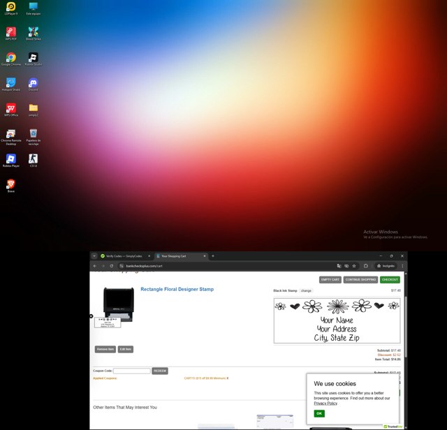The image size is (447, 430).
Task: Select the Brave browser desktop icon
Action: click(x=11, y=186)
